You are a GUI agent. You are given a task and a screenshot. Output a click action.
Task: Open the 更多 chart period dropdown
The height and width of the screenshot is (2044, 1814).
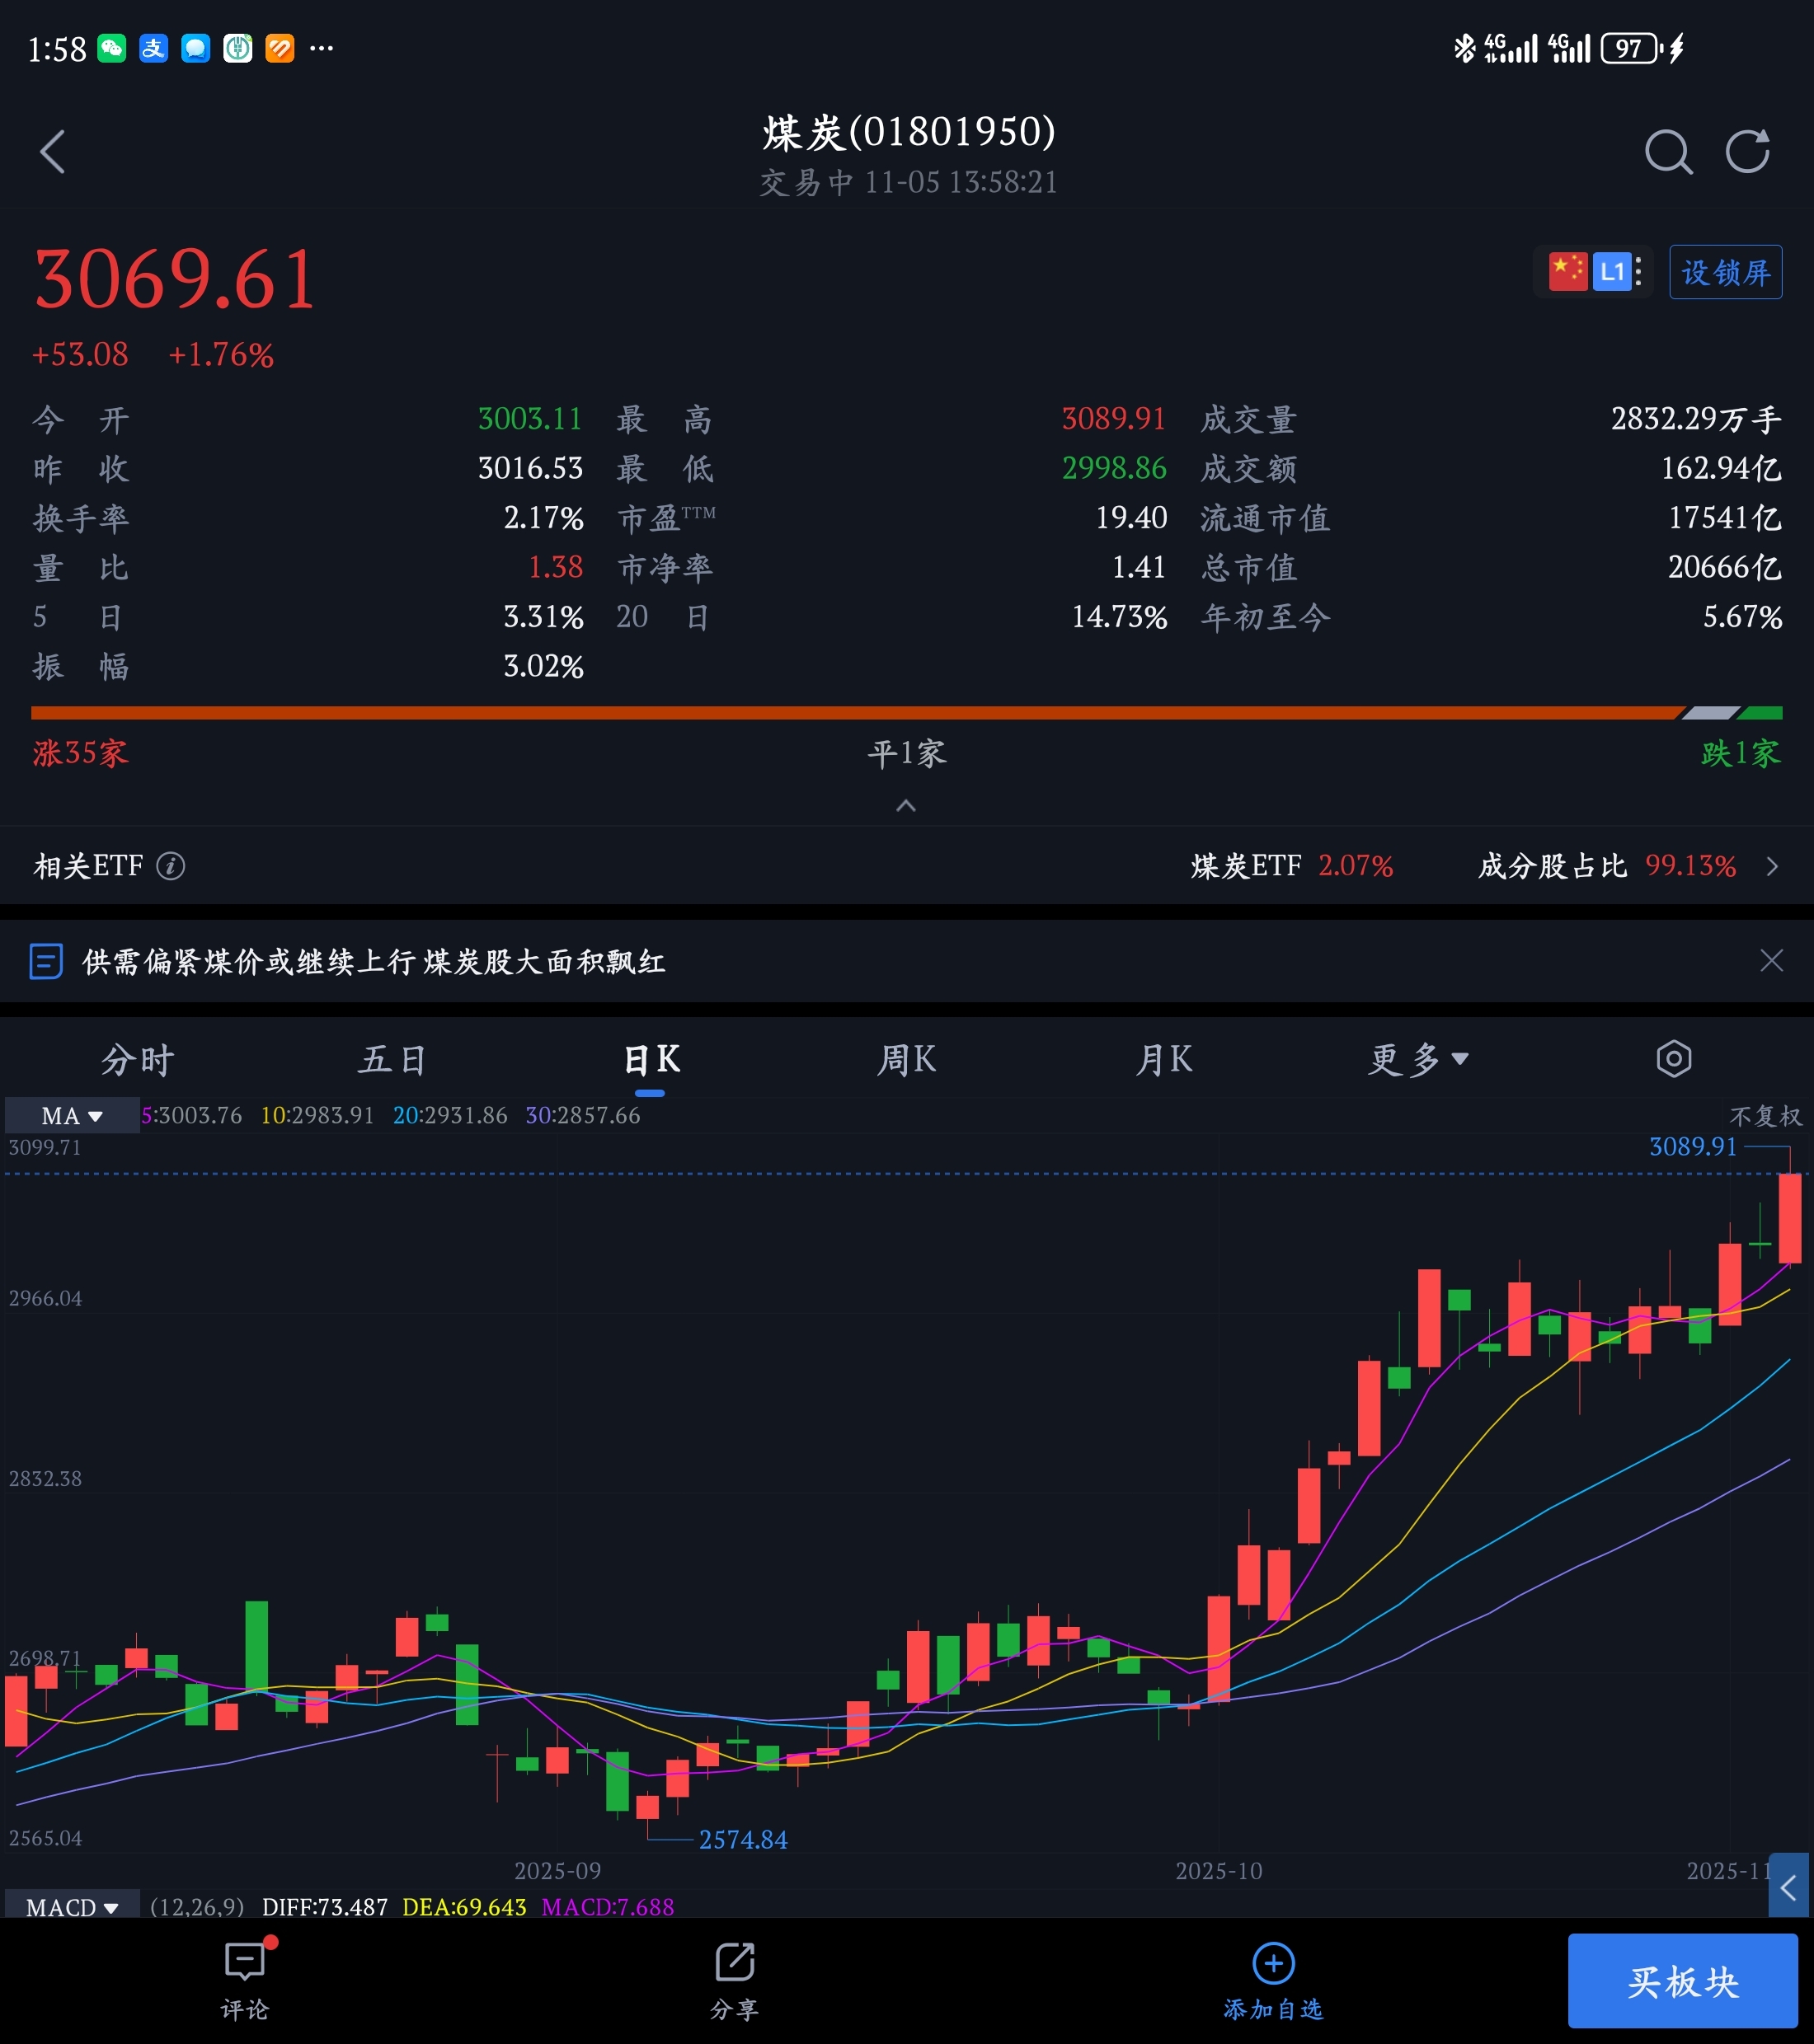1417,1059
